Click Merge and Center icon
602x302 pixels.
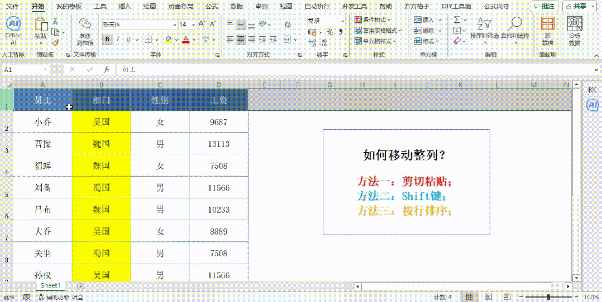pos(287,39)
